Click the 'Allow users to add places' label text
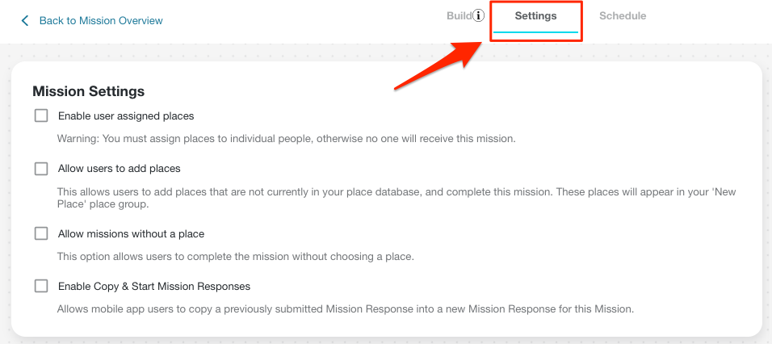The image size is (772, 344). pyautogui.click(x=120, y=169)
